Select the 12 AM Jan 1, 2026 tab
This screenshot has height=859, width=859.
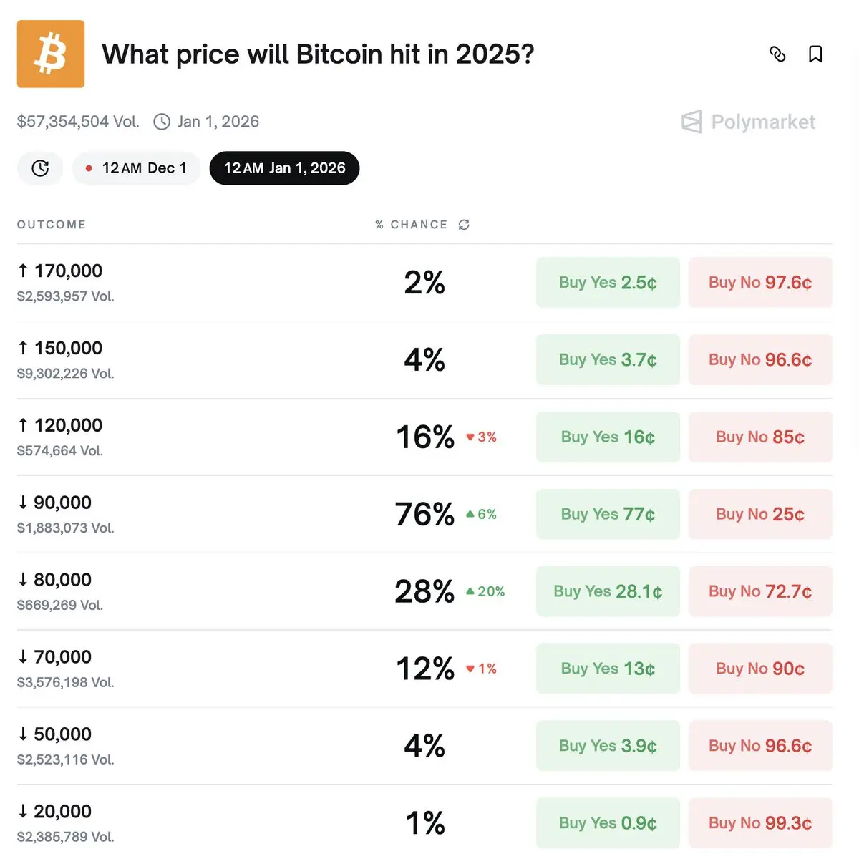284,168
